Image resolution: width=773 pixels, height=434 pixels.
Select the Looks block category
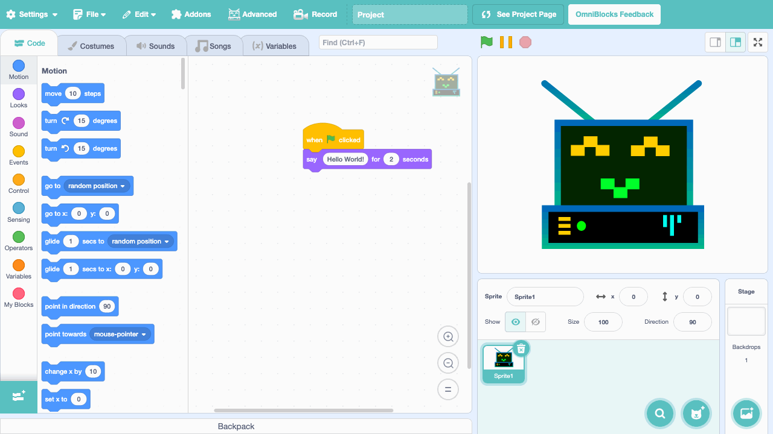(x=19, y=98)
